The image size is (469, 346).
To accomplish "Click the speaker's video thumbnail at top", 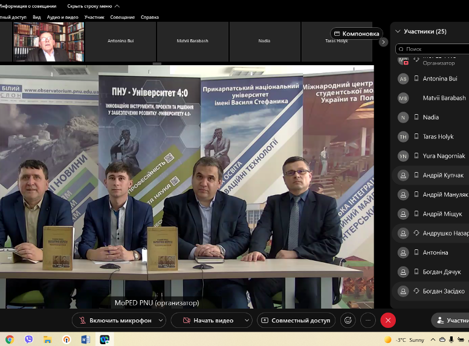I will pyautogui.click(x=48, y=42).
